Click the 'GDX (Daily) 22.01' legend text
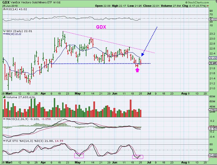The image size is (217, 165). click(x=19, y=31)
